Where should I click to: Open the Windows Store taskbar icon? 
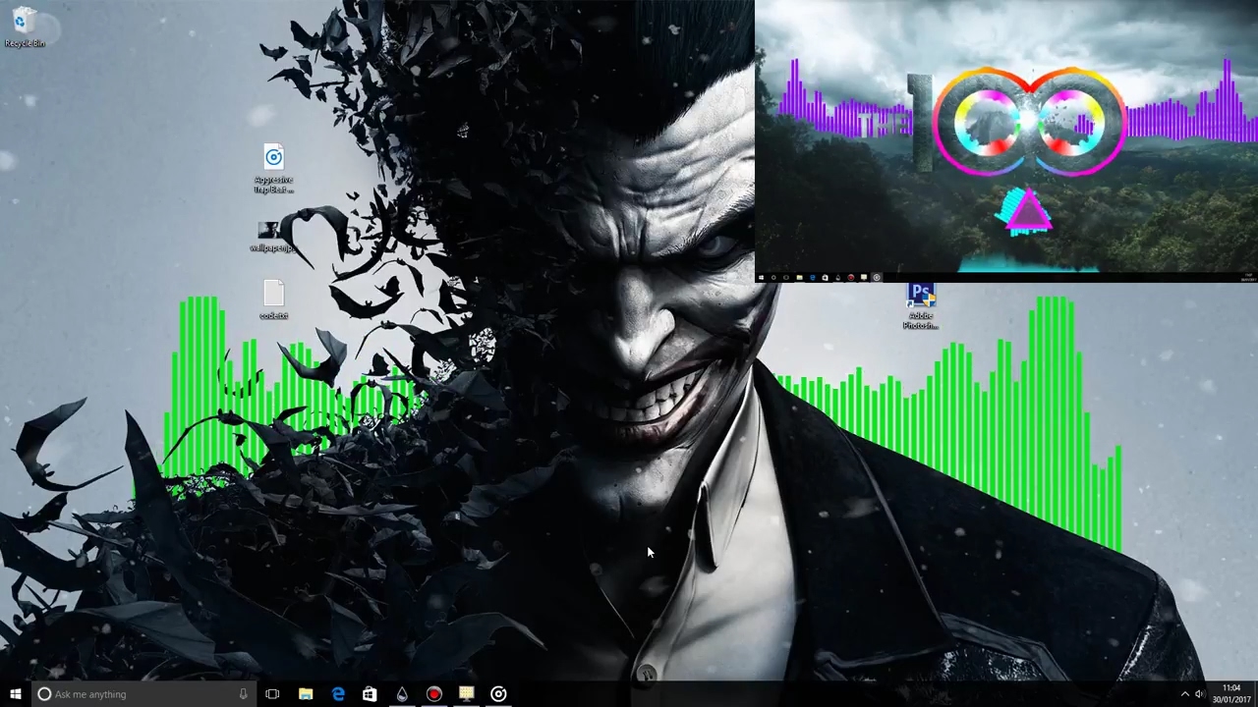[x=370, y=694]
